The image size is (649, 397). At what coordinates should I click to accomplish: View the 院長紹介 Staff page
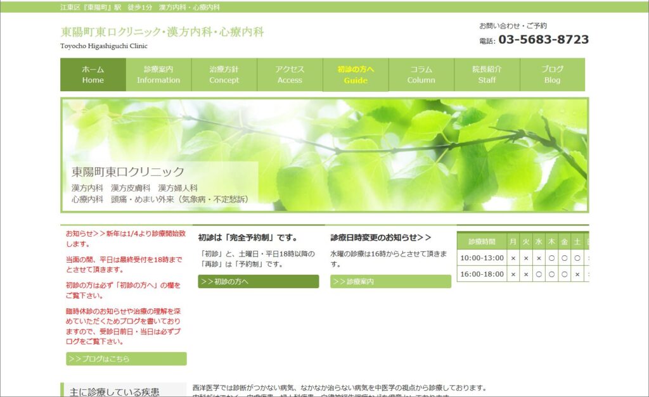point(487,75)
